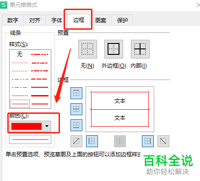
Task: Select the fine dotted line style
Action: coord(20,63)
